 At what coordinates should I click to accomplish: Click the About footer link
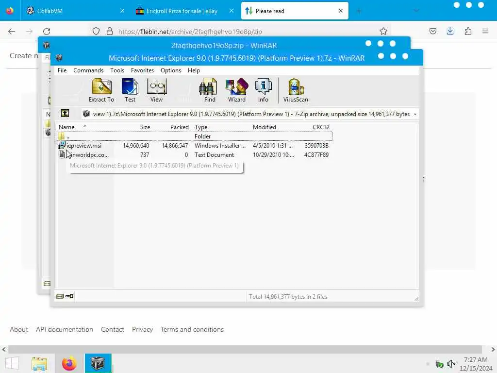[x=19, y=329]
